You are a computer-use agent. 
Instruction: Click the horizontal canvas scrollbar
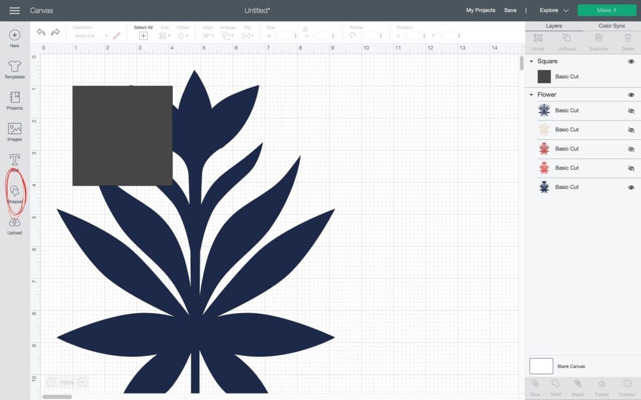(x=57, y=397)
